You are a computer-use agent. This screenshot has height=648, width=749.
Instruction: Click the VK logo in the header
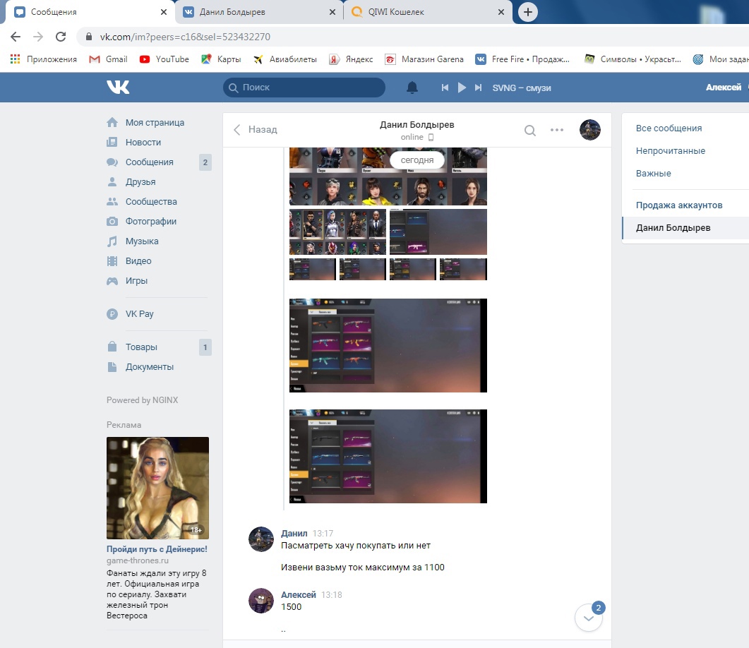[118, 87]
